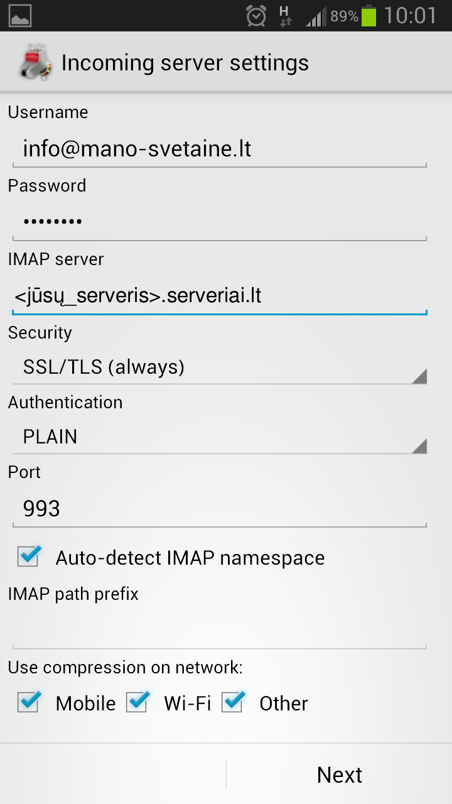Viewport: 452px width, 804px height.
Task: Tap the Port 993 field
Action: (219, 509)
